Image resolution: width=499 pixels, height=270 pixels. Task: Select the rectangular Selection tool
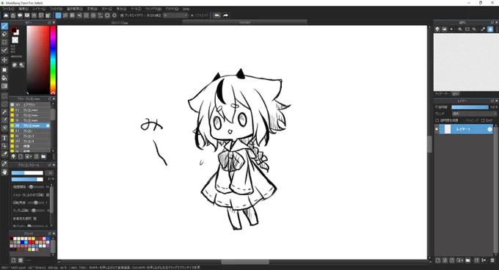4,95
